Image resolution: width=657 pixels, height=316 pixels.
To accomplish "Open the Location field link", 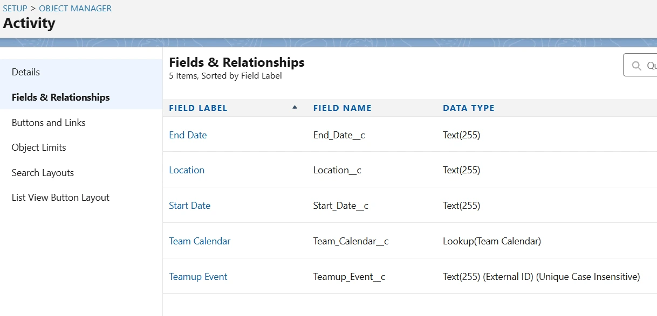I will tap(187, 170).
